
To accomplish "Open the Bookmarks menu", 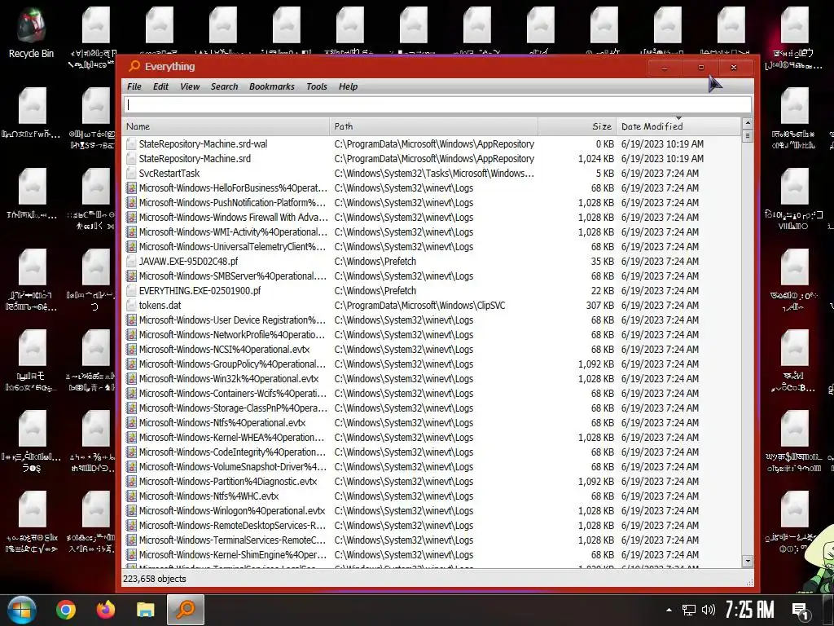I will coord(272,86).
